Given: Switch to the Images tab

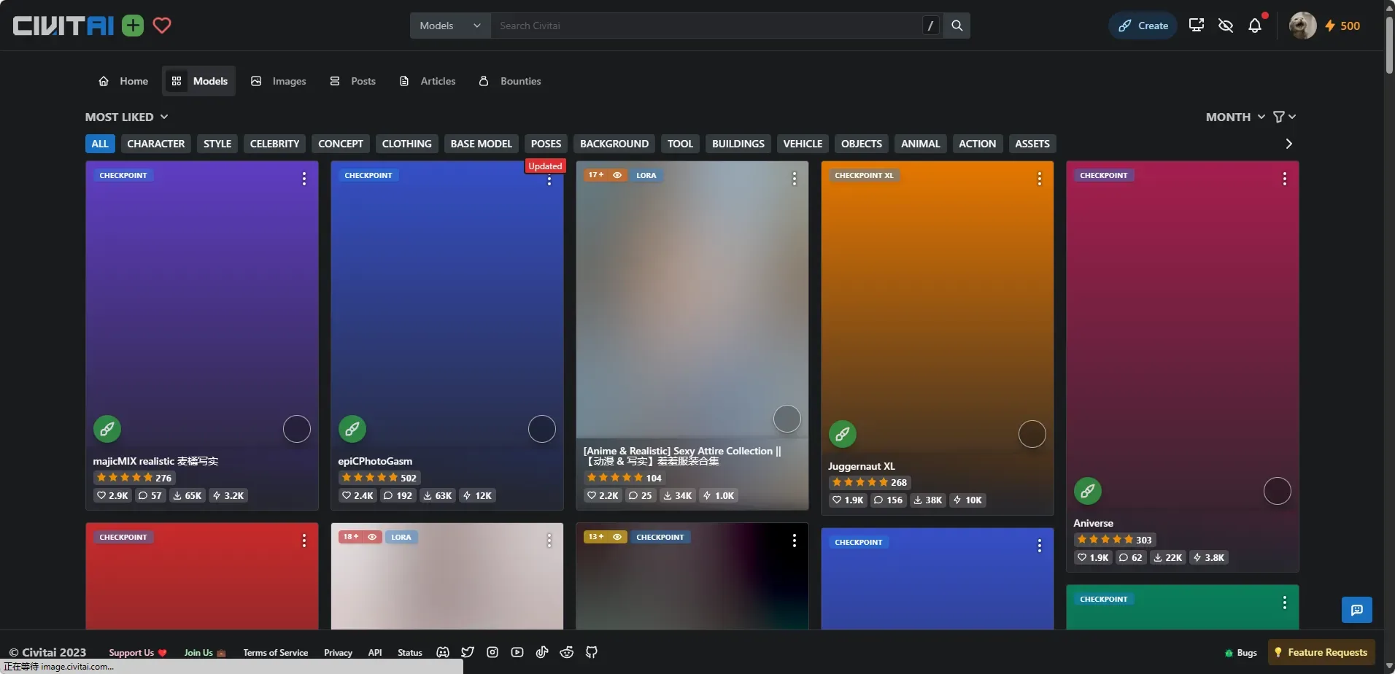Looking at the screenshot, I should click(279, 81).
